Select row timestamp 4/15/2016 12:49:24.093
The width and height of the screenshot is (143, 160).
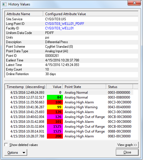click(27, 93)
